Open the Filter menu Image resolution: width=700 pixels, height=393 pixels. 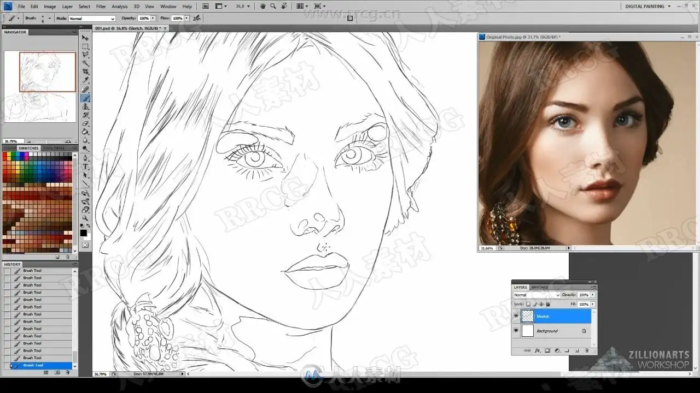tap(101, 7)
